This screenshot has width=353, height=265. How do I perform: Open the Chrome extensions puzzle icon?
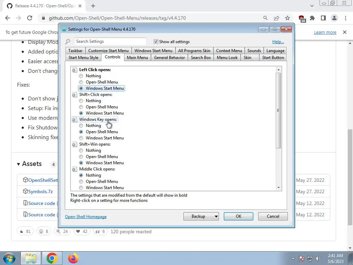tap(312, 18)
